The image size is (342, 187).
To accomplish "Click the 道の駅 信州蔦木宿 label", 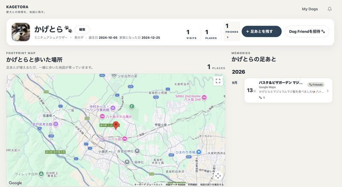I will click(x=55, y=152).
